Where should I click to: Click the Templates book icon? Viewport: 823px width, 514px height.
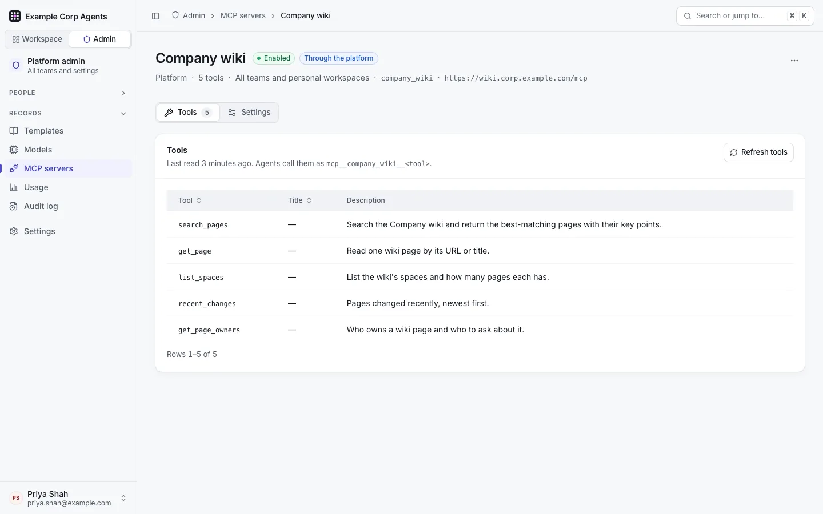tap(14, 131)
